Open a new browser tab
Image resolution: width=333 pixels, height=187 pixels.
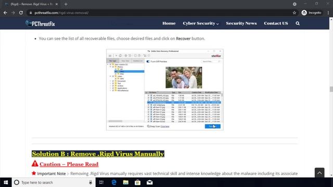[x=66, y=4]
